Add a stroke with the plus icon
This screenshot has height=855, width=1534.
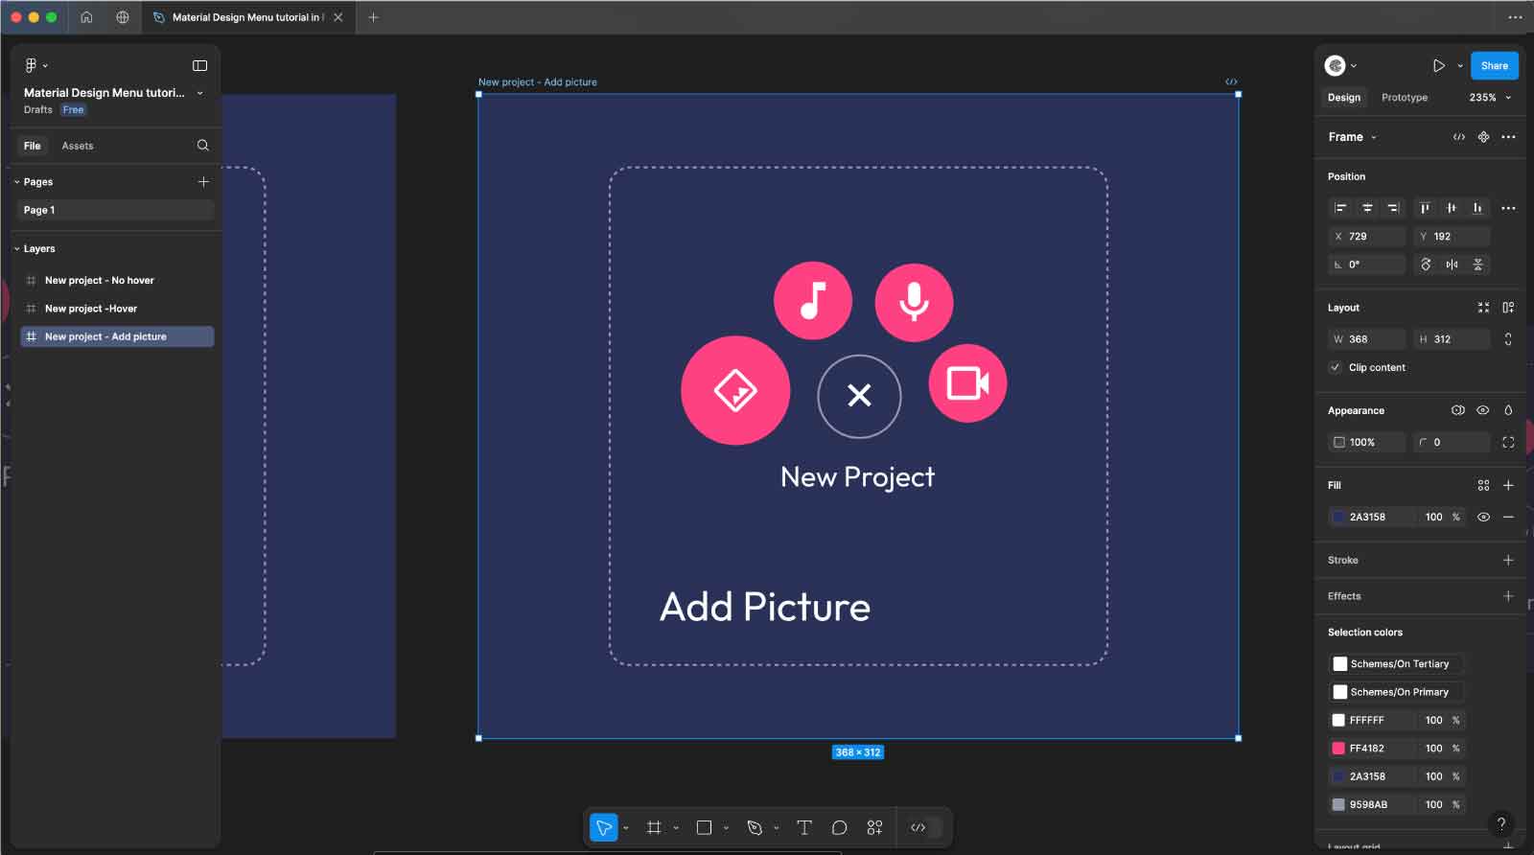pos(1507,560)
